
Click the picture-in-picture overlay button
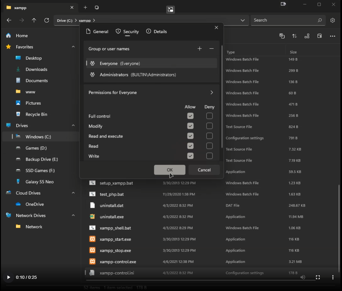click(170, 10)
